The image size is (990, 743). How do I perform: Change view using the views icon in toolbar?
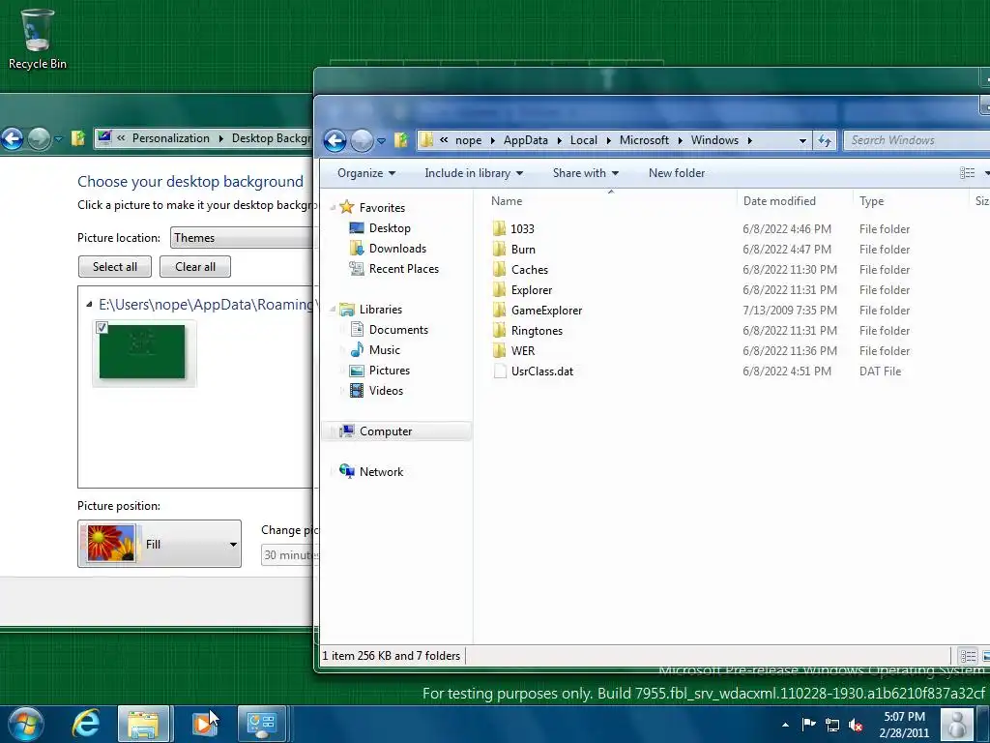click(x=967, y=173)
